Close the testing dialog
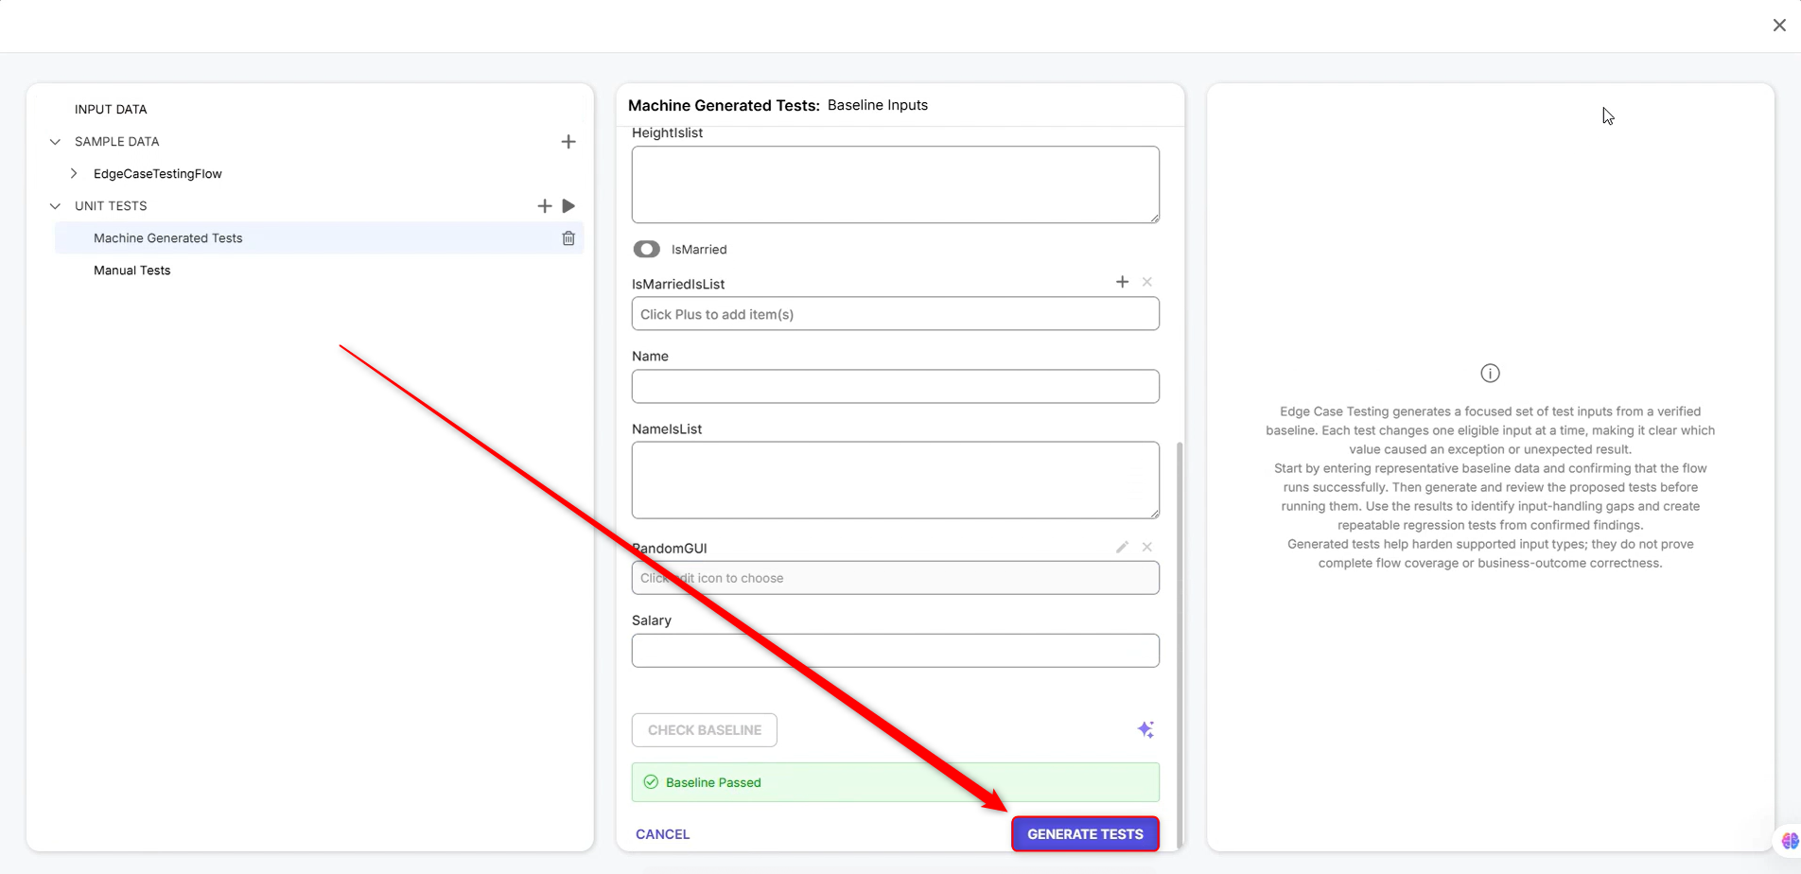 coord(1779,26)
